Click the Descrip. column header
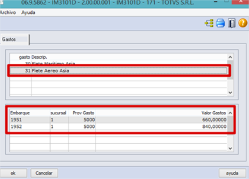249x179 pixels. click(x=39, y=57)
